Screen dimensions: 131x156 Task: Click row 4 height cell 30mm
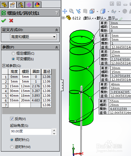pos(14,91)
